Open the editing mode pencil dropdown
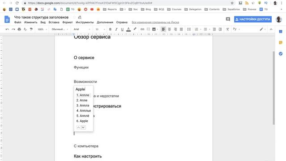The width and height of the screenshot is (286, 161). pos(263,29)
